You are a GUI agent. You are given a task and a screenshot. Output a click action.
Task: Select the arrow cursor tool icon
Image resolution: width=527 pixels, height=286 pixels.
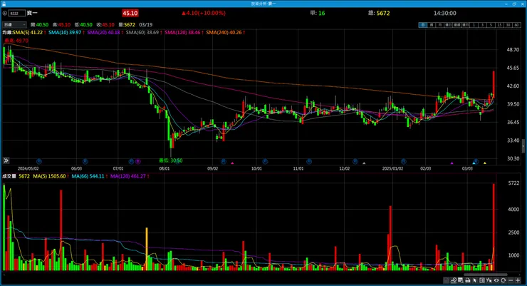[475, 280]
